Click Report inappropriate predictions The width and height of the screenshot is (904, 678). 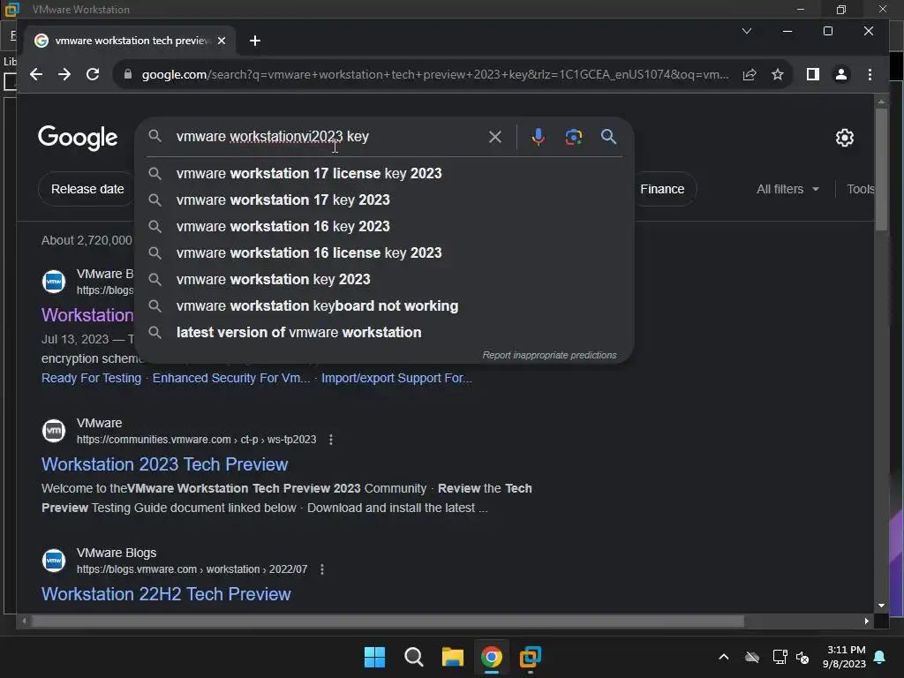tap(549, 355)
